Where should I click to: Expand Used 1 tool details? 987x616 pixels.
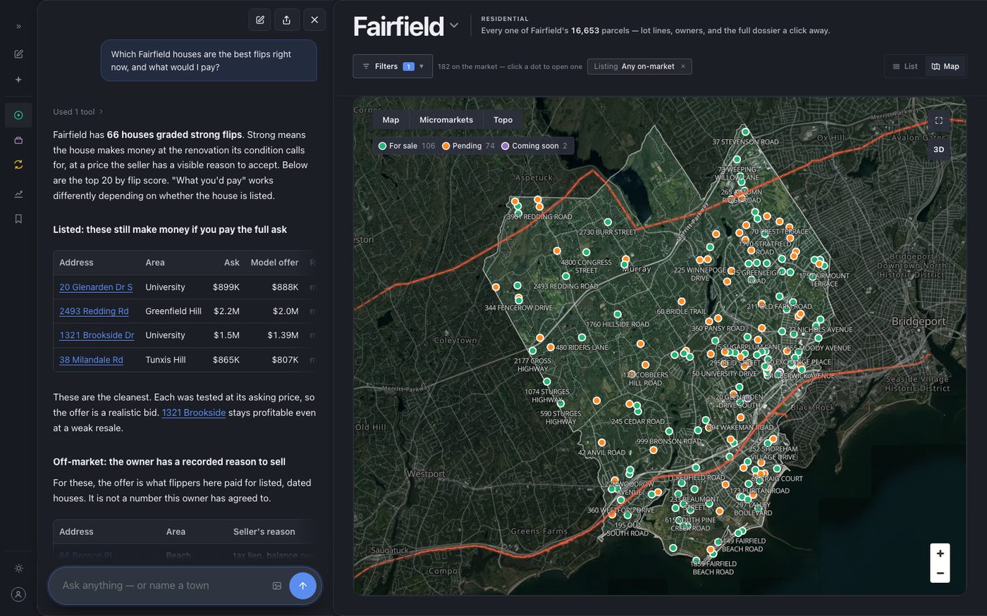[x=78, y=111]
